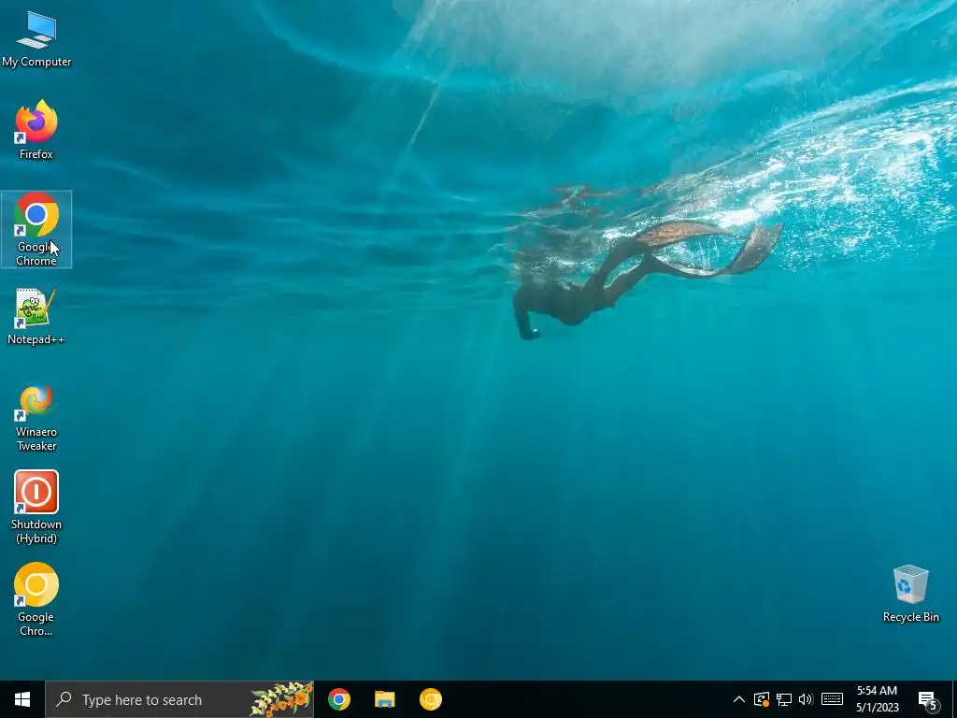Click the Google Chrome desktop shortcut
Image resolution: width=957 pixels, height=718 pixels.
[x=36, y=229]
